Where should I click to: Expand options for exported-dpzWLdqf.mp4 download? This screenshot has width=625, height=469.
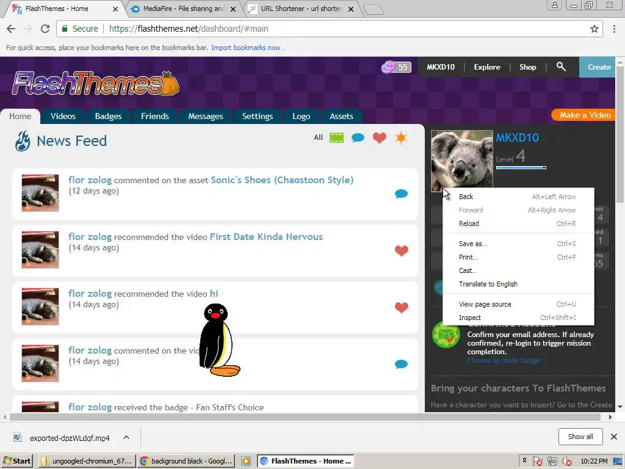pyautogui.click(x=126, y=437)
